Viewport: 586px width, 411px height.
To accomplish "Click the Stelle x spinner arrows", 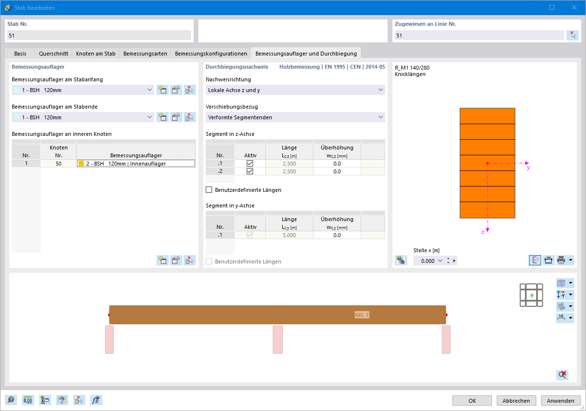I will (x=448, y=261).
